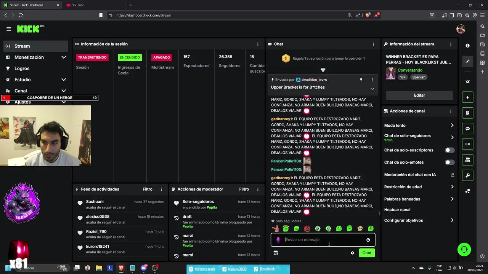488x274 pixels.
Task: Click Hostear canal
Action: [397, 210]
